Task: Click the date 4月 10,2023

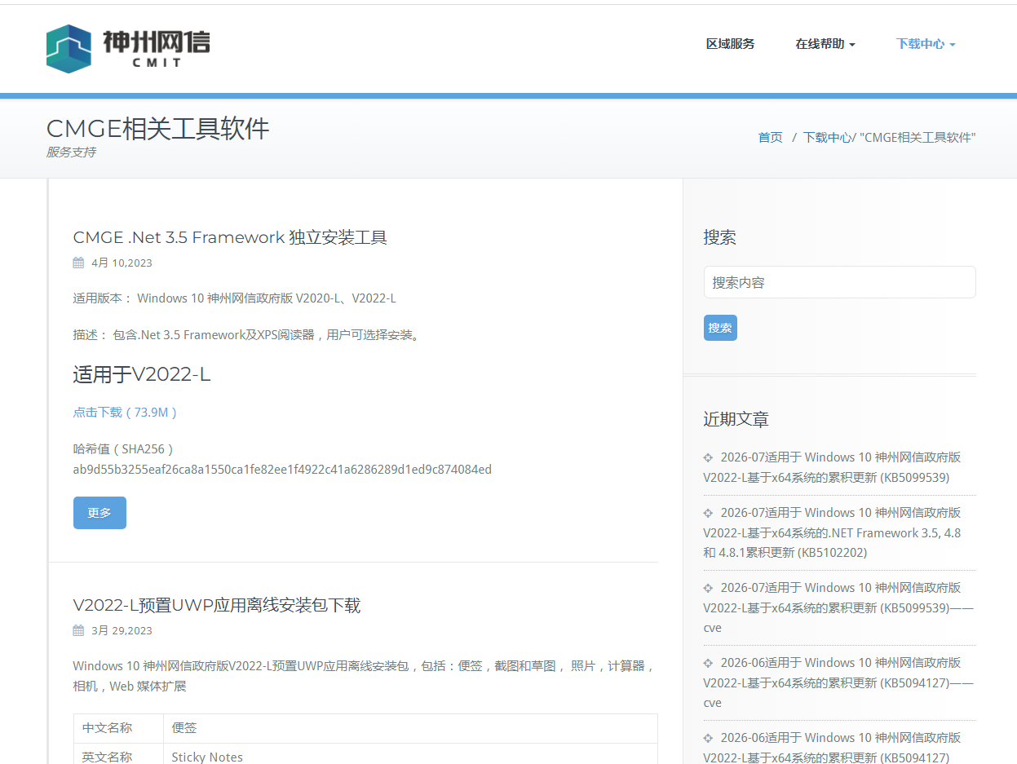Action: [122, 263]
